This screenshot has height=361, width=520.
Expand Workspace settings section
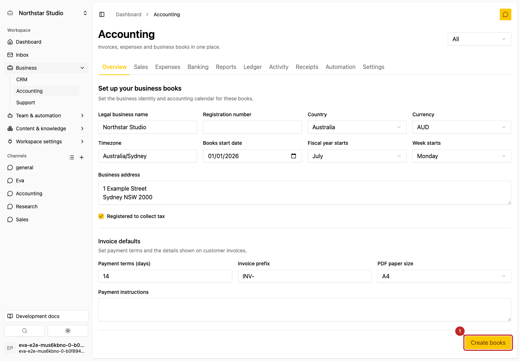pyautogui.click(x=46, y=142)
